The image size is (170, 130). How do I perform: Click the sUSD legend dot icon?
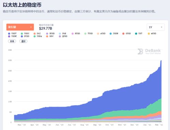coord(98,34)
